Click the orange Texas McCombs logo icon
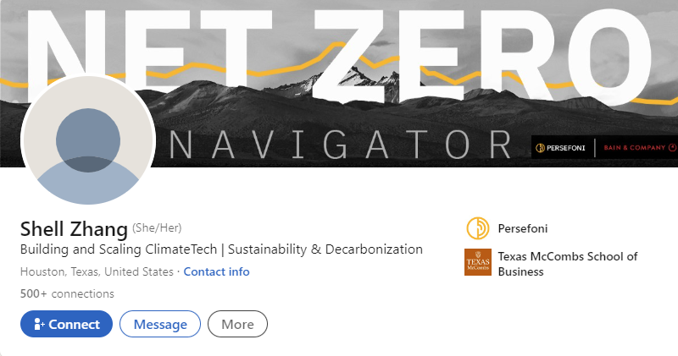Image resolution: width=678 pixels, height=356 pixels. click(478, 262)
